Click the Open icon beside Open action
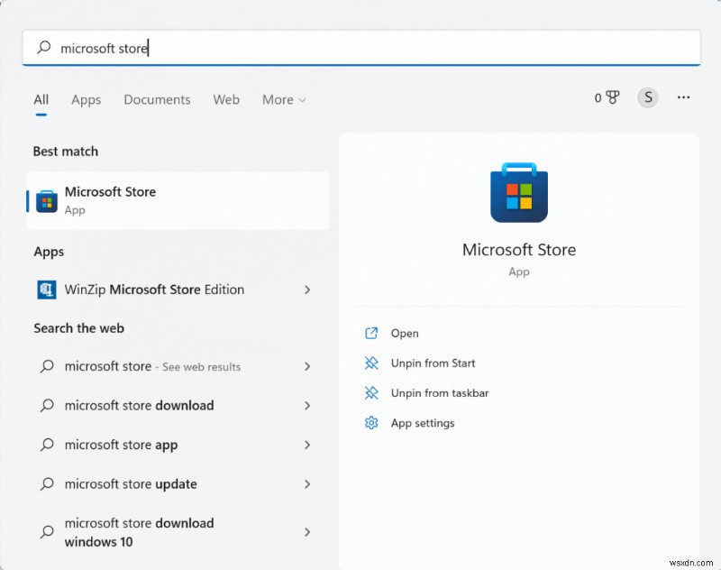This screenshot has height=570, width=721. click(x=370, y=333)
